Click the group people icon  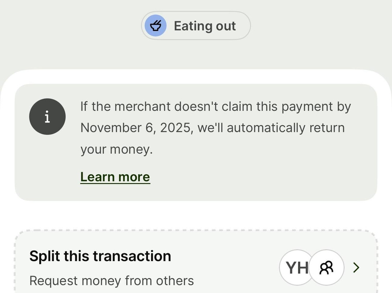pos(326,268)
